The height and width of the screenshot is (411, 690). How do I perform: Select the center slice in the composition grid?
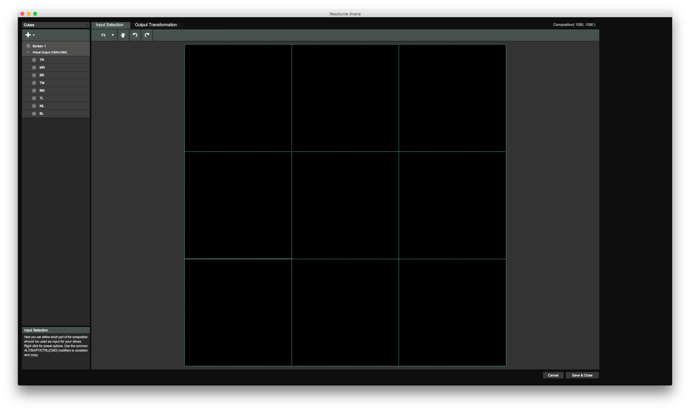[x=345, y=205]
